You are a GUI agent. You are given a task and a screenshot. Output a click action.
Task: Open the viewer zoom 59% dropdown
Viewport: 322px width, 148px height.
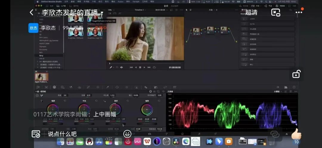click(111, 10)
